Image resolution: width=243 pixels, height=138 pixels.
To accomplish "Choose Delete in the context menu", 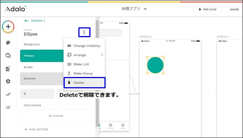I will 84,83.
